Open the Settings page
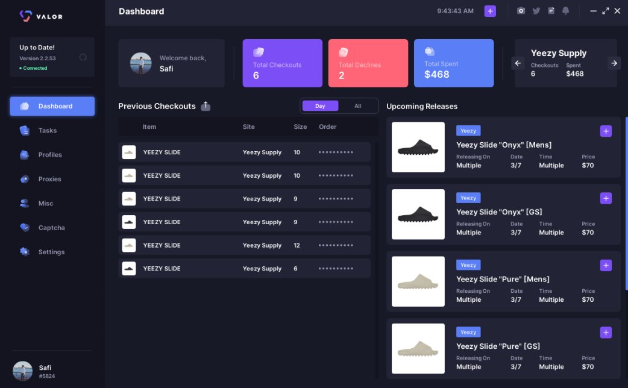 click(x=52, y=252)
